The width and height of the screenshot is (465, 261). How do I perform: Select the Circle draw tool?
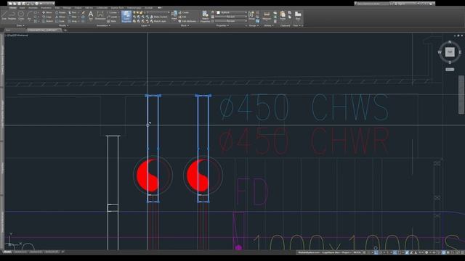pos(21,15)
